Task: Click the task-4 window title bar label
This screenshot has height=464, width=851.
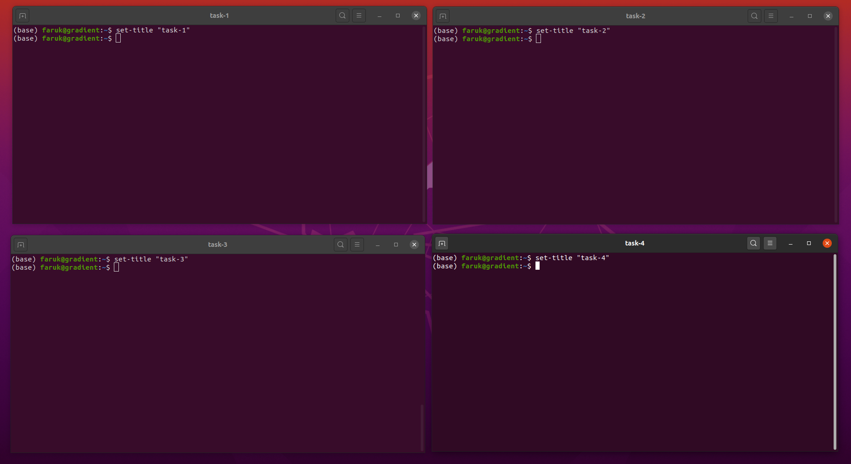Action: point(635,243)
